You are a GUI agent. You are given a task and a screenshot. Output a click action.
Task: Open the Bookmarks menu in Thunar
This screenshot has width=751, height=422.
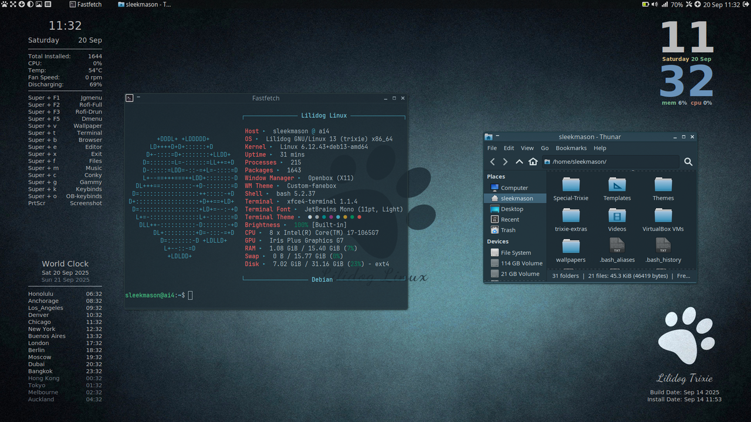coord(571,148)
